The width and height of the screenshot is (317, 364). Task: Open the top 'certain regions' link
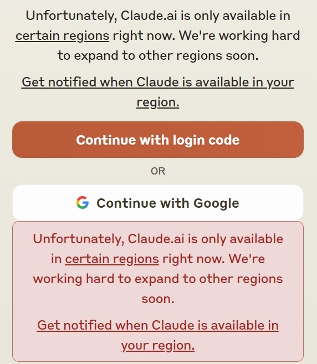click(x=62, y=36)
